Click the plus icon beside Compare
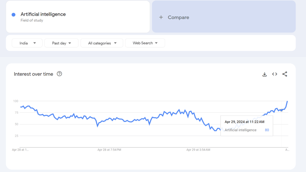This screenshot has height=172, width=306. pyautogui.click(x=161, y=17)
